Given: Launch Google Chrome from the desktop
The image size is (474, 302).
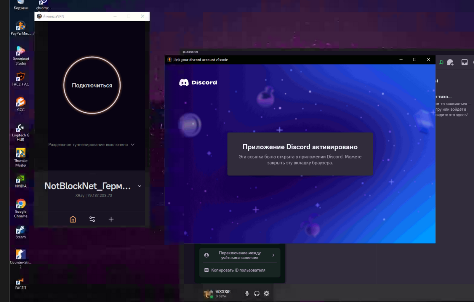Looking at the screenshot, I should [x=21, y=208].
